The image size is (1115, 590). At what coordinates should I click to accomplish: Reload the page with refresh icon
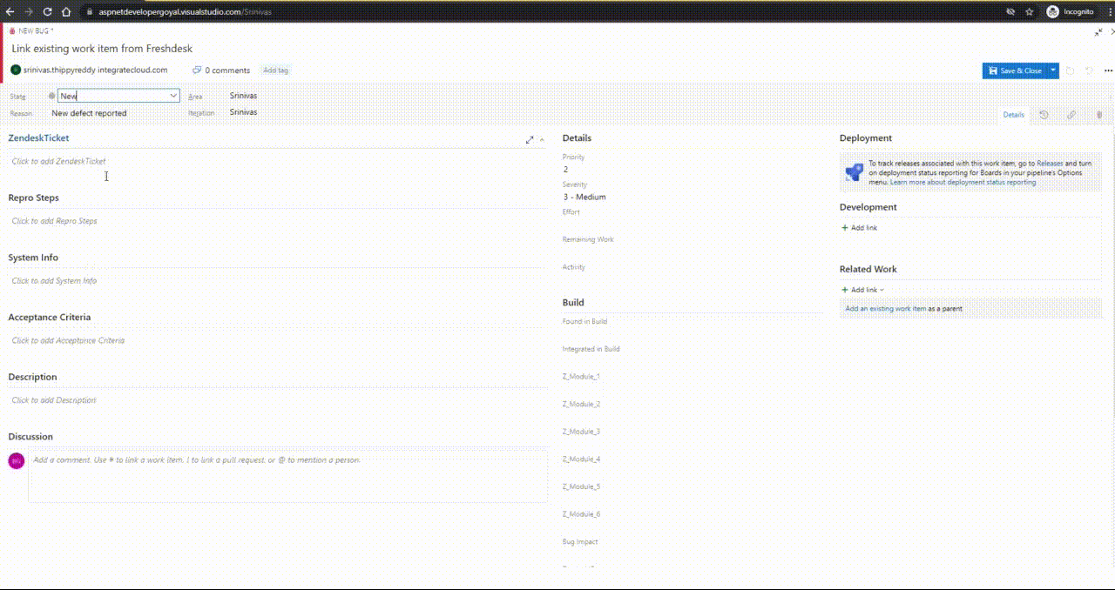pyautogui.click(x=47, y=12)
